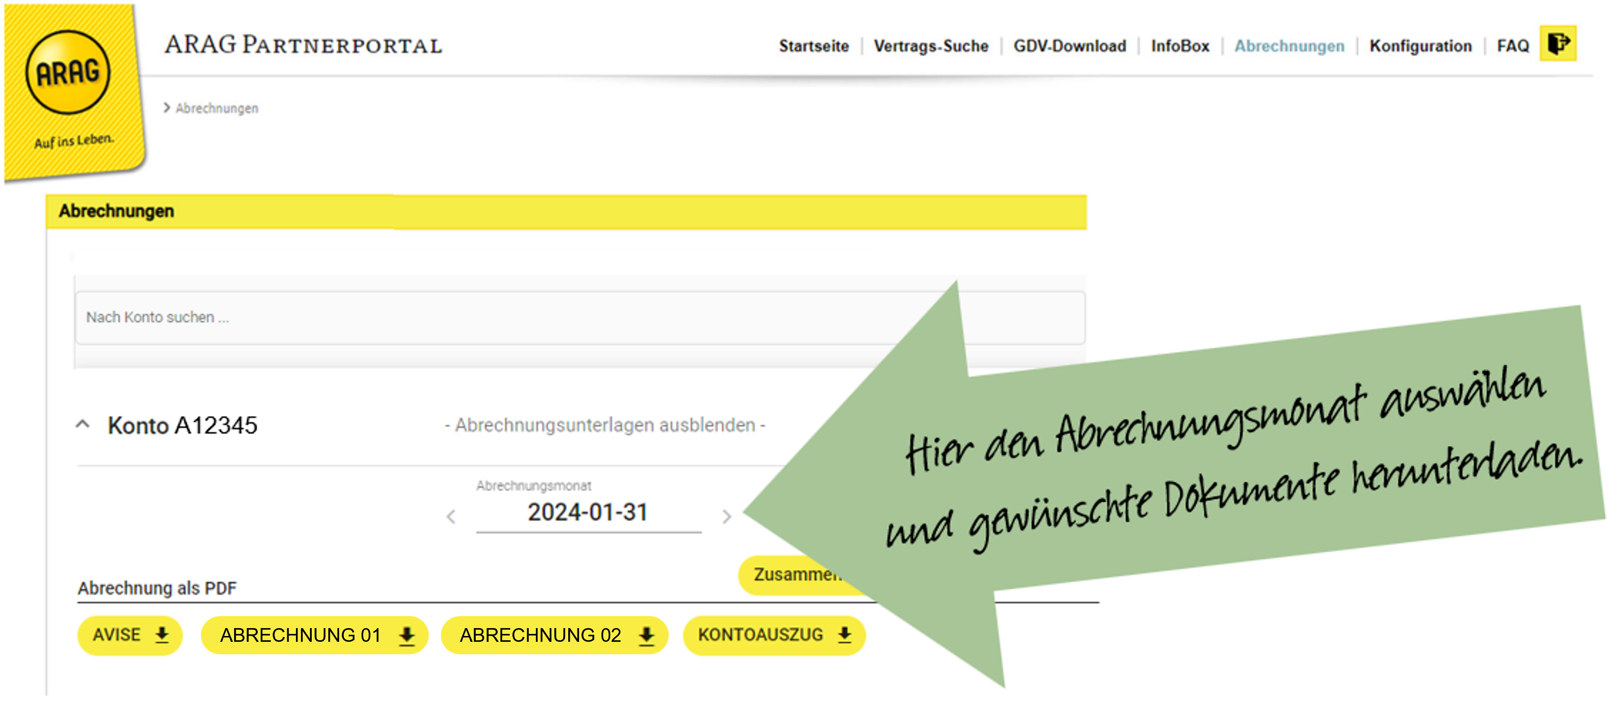Open the Konfiguration menu item

1420,46
